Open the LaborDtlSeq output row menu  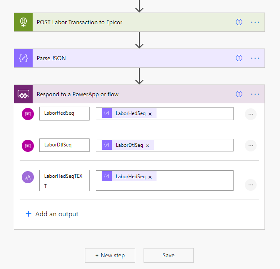point(251,146)
